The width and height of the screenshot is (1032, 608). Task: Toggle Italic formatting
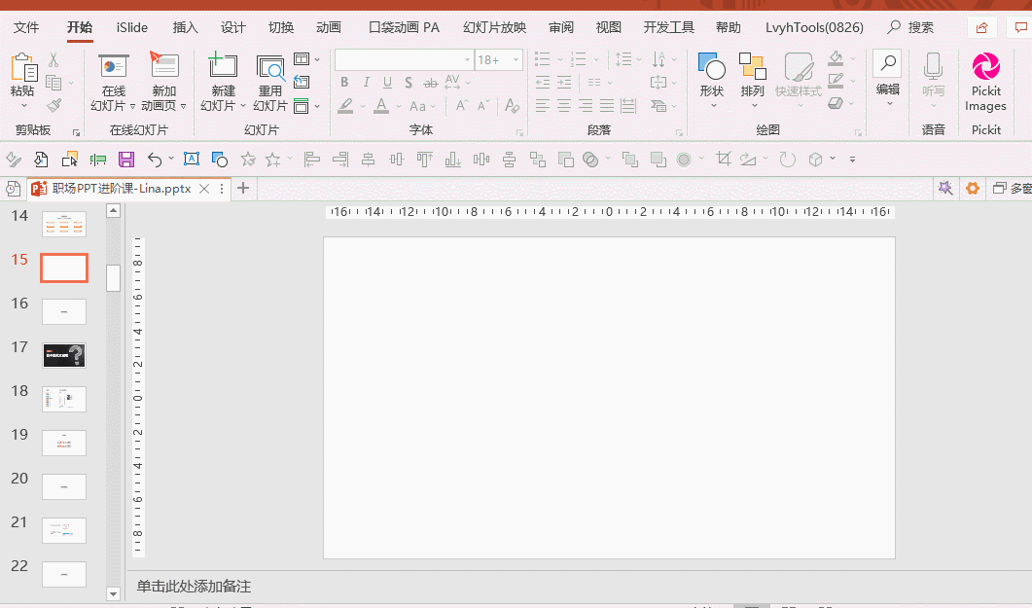click(x=366, y=83)
